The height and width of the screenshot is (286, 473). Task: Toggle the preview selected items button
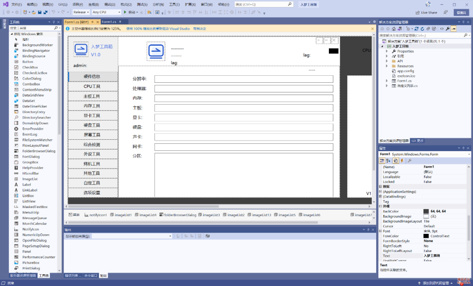click(x=453, y=29)
